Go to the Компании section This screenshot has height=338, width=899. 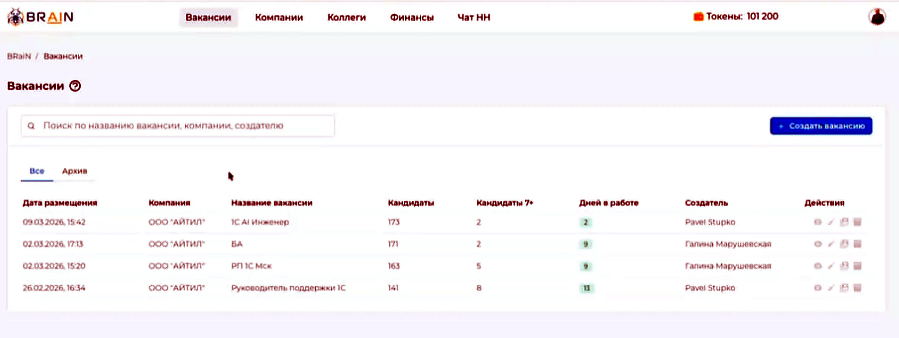pyautogui.click(x=279, y=17)
